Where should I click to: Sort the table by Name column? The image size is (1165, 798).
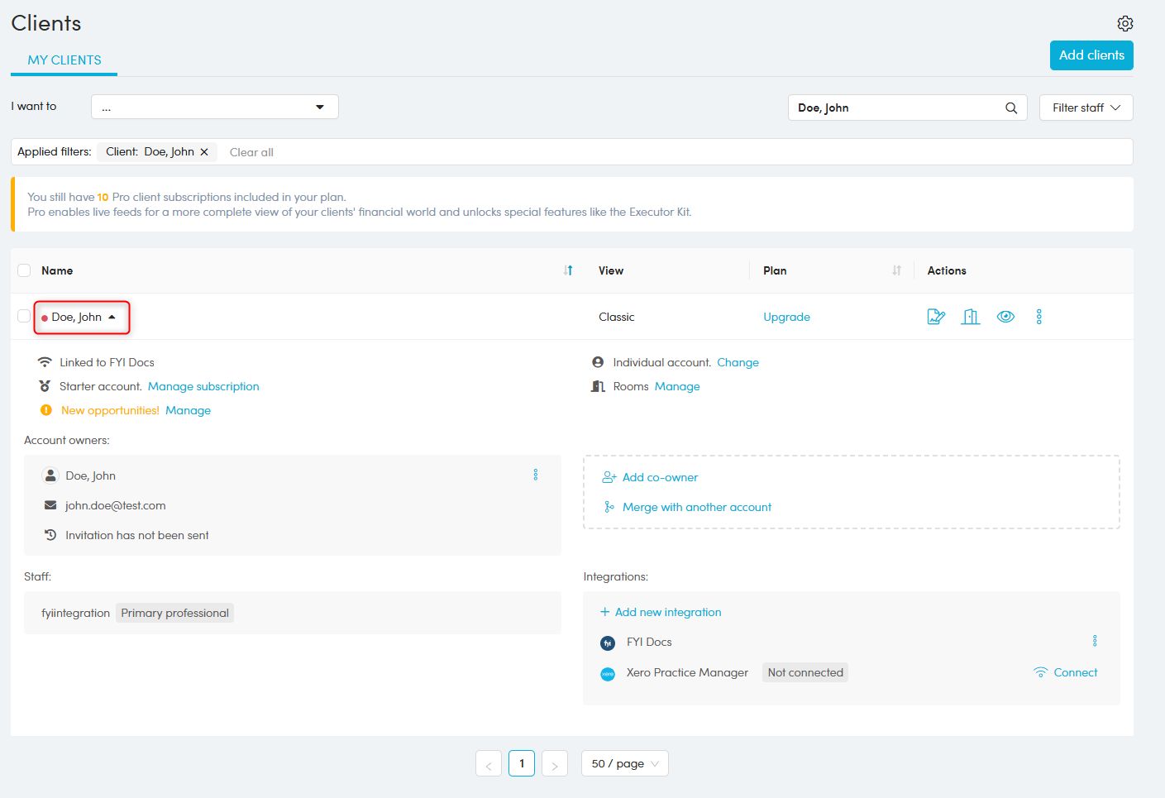pos(568,270)
